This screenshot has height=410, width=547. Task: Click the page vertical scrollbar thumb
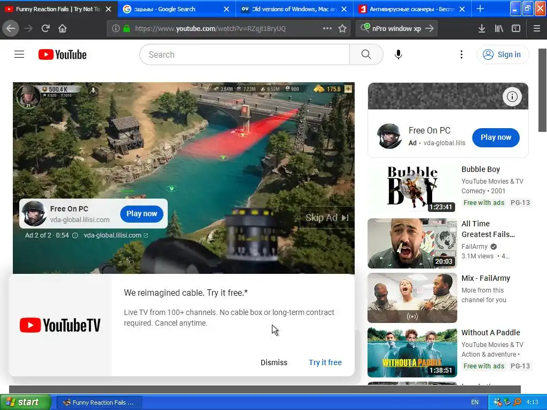coord(543,90)
